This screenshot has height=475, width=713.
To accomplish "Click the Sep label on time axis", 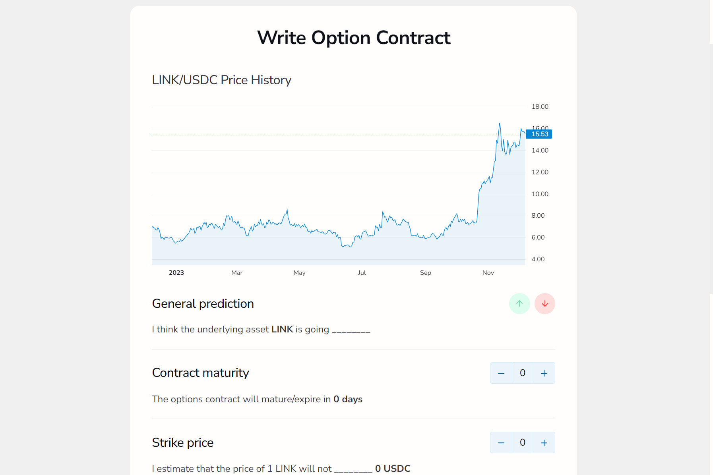I will pyautogui.click(x=425, y=273).
